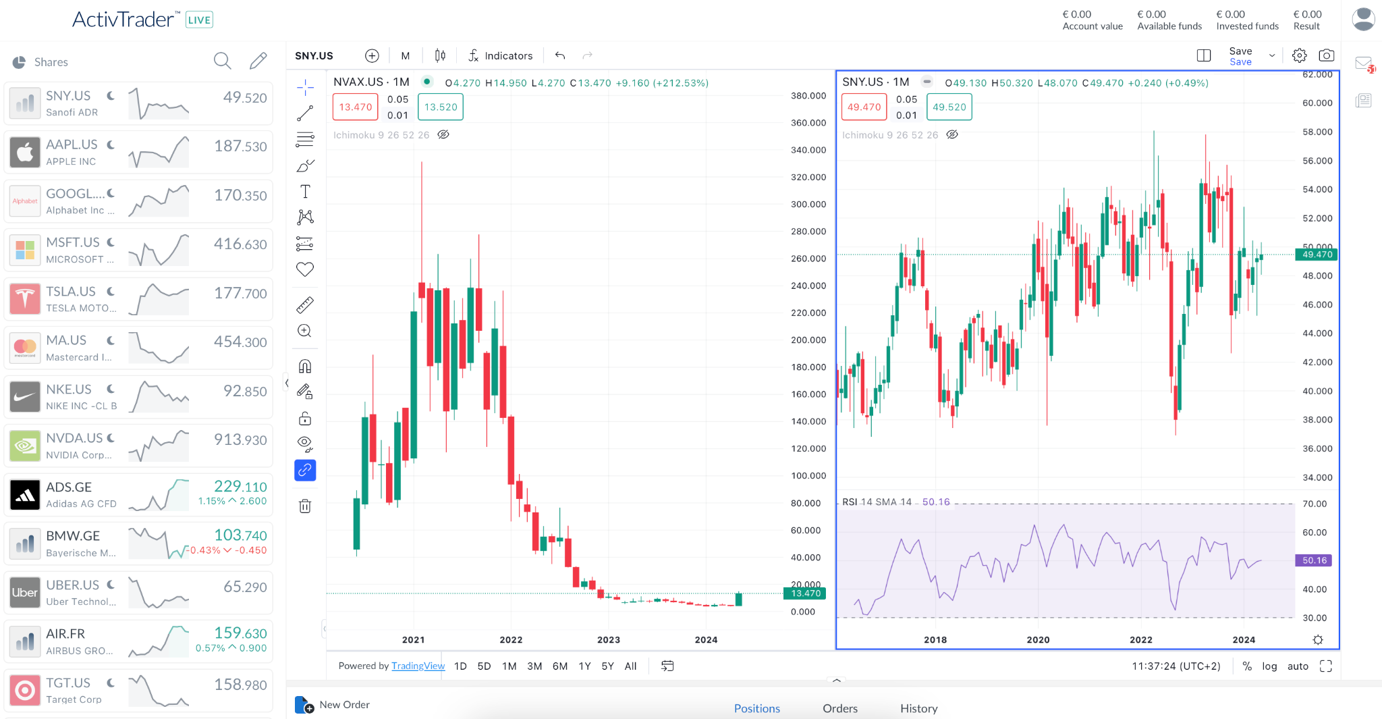The width and height of the screenshot is (1382, 719).
Task: Click the redo arrow
Action: tap(588, 55)
